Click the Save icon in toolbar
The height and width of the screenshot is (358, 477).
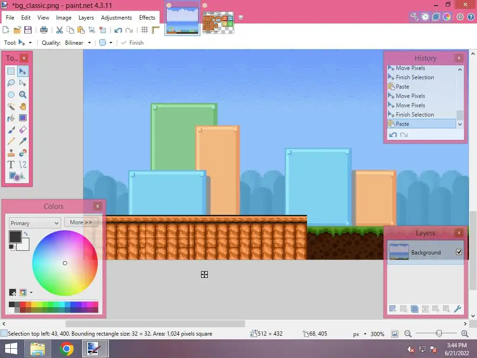point(27,30)
